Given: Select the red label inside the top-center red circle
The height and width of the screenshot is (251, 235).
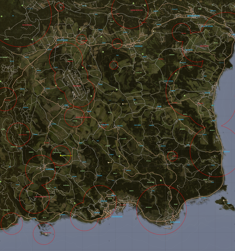Looking at the screenshot, I should [137, 10].
